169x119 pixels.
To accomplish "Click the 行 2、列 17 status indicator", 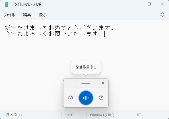I will (14, 115).
